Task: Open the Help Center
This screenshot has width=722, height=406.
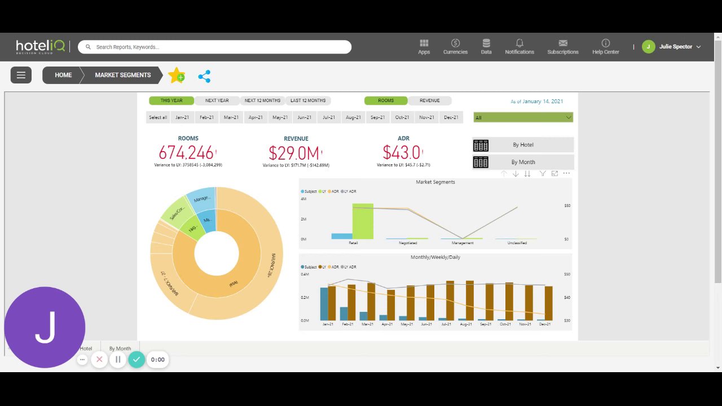Action: 606,47
